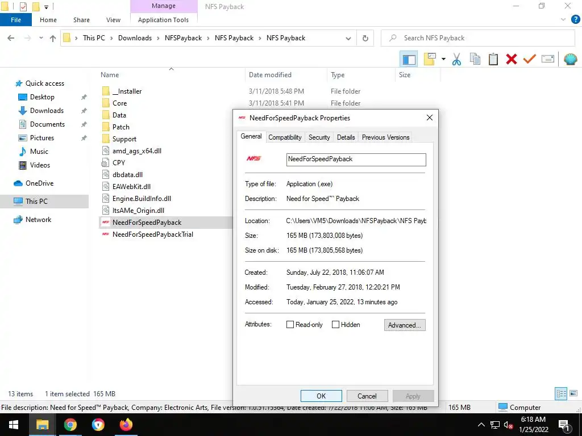Select Desktop in navigation pane
The width and height of the screenshot is (582, 436).
tap(42, 97)
